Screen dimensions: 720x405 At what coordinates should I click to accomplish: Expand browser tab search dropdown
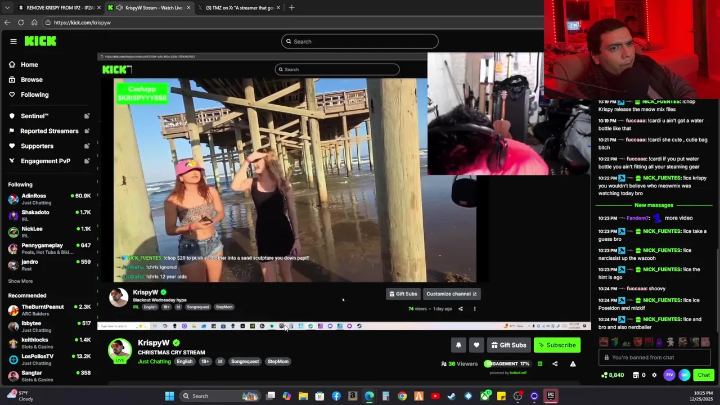click(x=7, y=8)
